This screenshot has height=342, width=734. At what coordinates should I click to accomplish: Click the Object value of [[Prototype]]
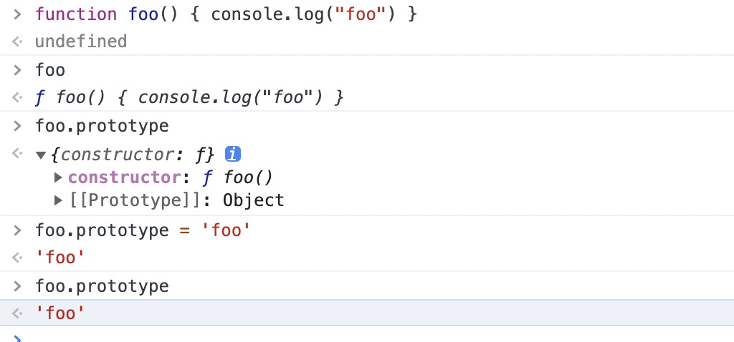(x=253, y=200)
